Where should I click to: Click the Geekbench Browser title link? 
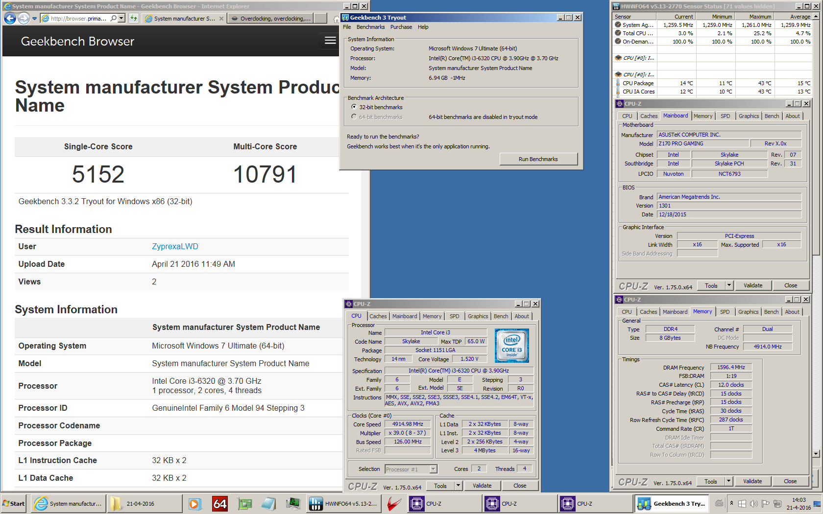[x=77, y=41]
